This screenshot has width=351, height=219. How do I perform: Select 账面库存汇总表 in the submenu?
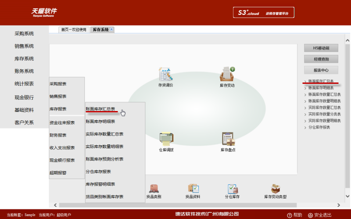point(100,109)
